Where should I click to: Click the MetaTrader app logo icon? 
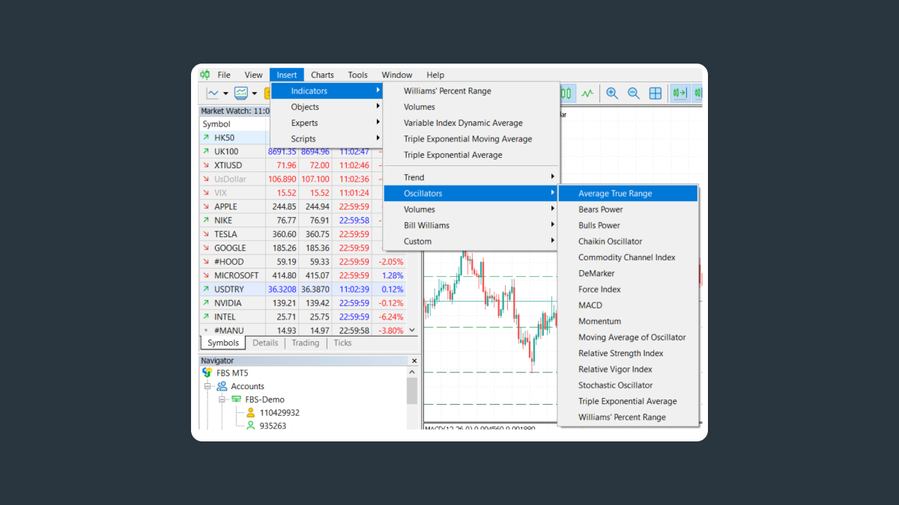coord(205,75)
